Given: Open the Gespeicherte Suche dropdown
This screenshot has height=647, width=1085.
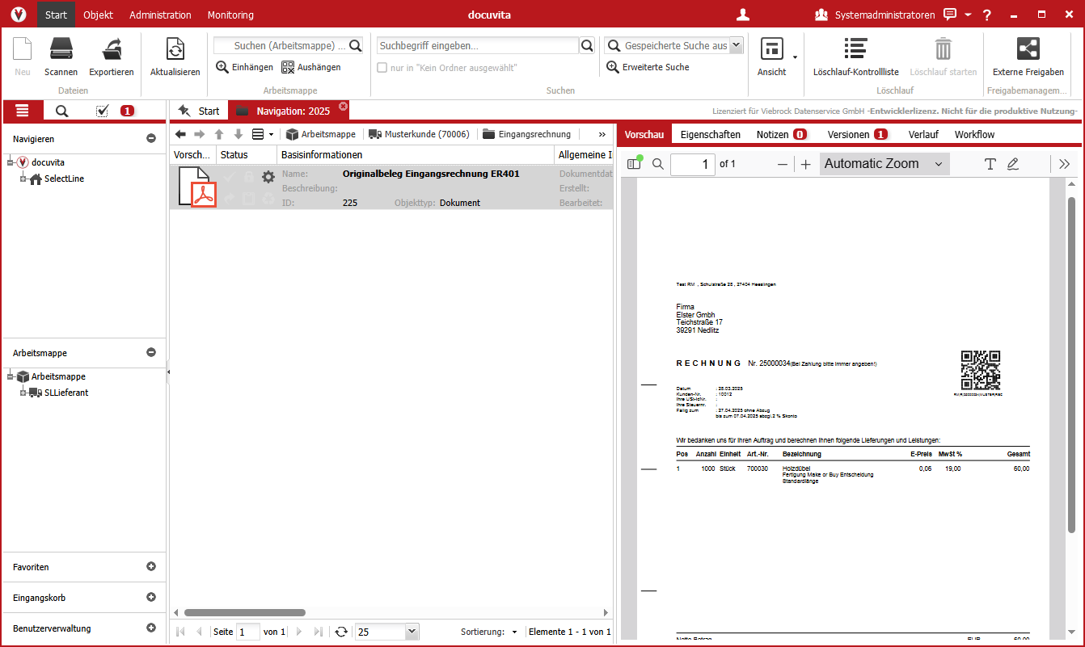Looking at the screenshot, I should pyautogui.click(x=736, y=46).
